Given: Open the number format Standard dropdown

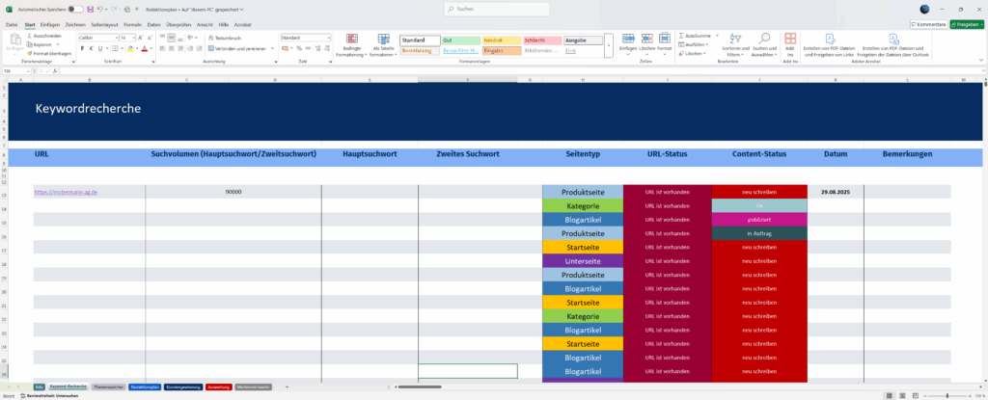Looking at the screenshot, I should [326, 37].
